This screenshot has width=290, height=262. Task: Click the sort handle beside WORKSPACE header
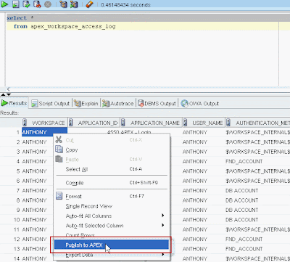pos(25,123)
